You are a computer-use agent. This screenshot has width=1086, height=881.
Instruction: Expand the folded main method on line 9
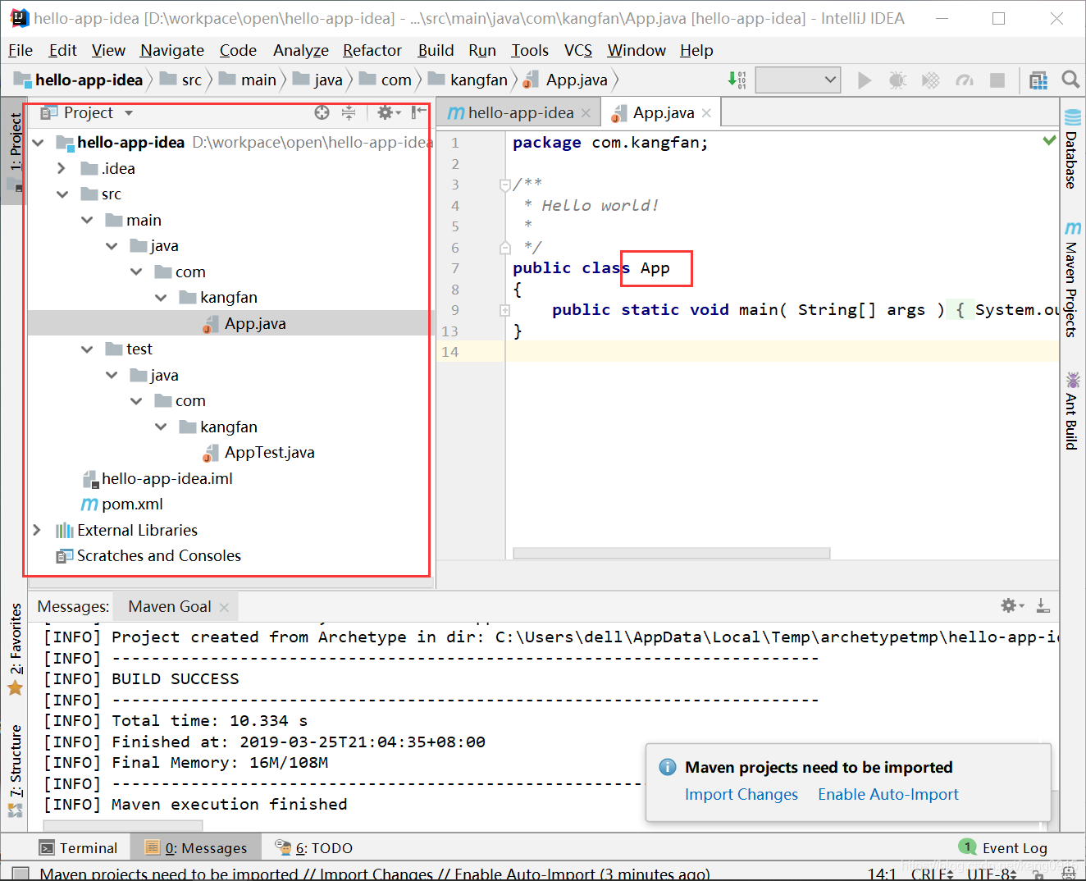(x=504, y=310)
